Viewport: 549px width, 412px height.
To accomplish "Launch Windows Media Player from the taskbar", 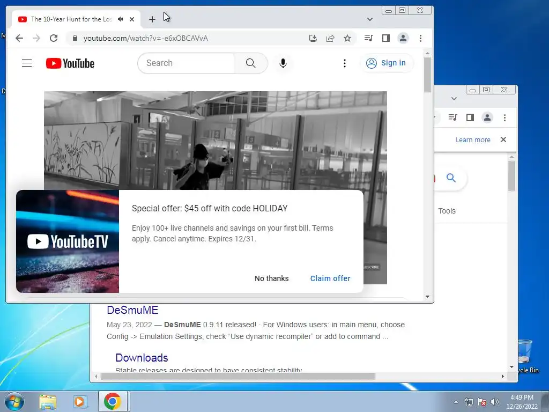I will point(80,401).
